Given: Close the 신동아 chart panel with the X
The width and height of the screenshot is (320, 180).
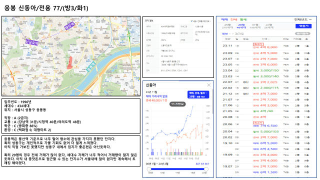Looking at the screenshot, I should [208, 85].
